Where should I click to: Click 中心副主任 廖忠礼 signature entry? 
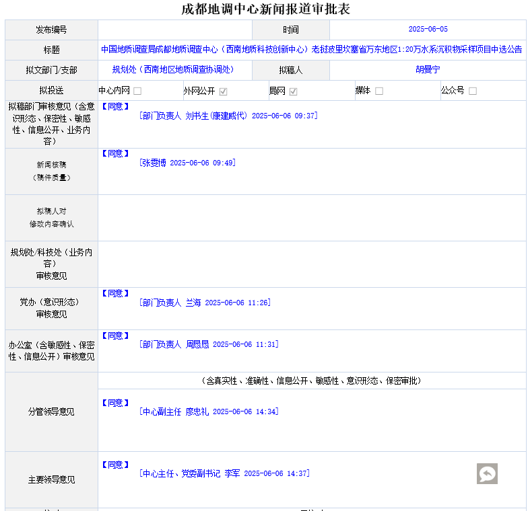(209, 411)
